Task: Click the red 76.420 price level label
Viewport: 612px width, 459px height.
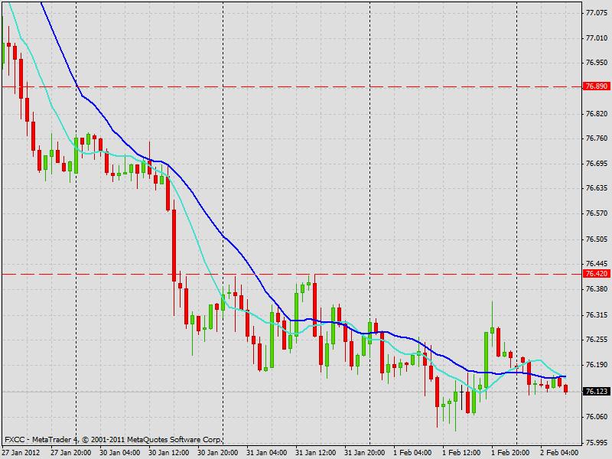Action: [x=597, y=274]
